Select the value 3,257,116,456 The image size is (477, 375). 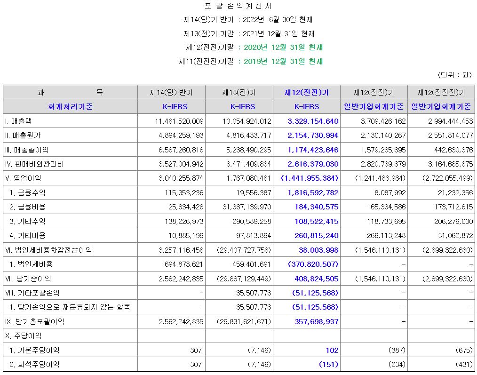click(181, 250)
